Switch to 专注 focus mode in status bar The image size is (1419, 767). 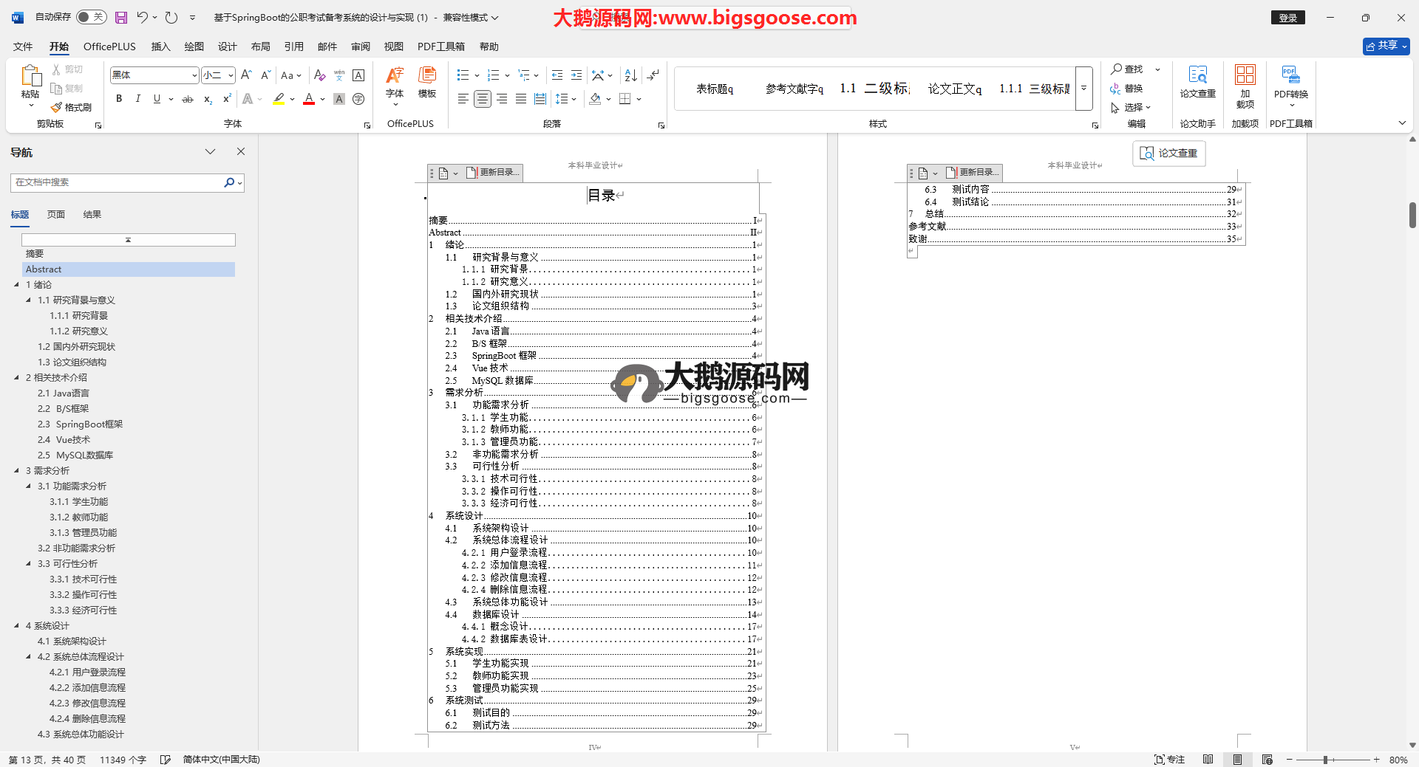(1169, 760)
